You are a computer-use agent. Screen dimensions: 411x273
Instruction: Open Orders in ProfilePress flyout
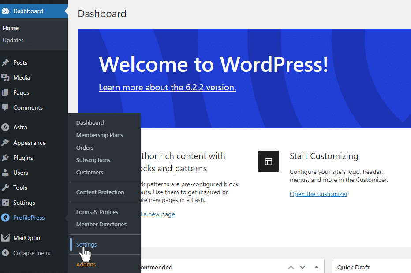(x=85, y=148)
